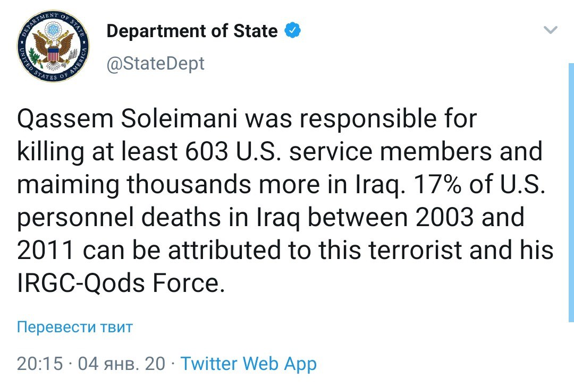This screenshot has width=574, height=388.
Task: Open the @StateDept handle
Action: [x=155, y=64]
